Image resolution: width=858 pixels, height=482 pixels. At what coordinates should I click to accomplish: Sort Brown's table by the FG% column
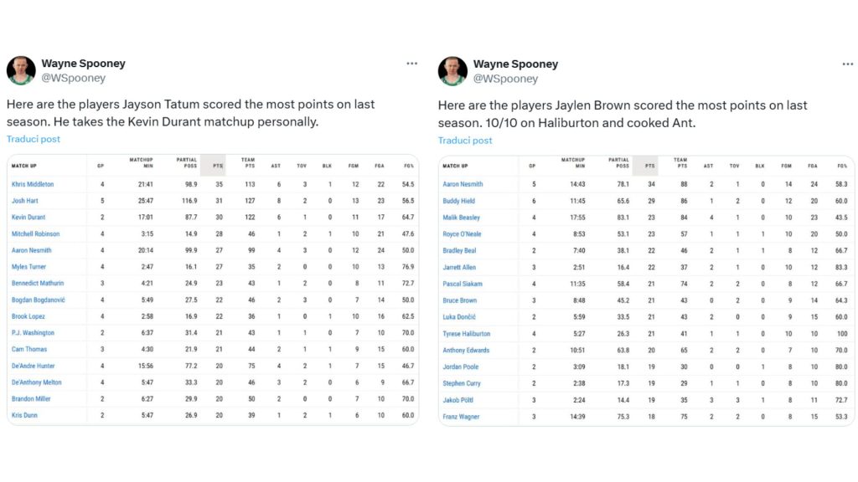click(841, 166)
